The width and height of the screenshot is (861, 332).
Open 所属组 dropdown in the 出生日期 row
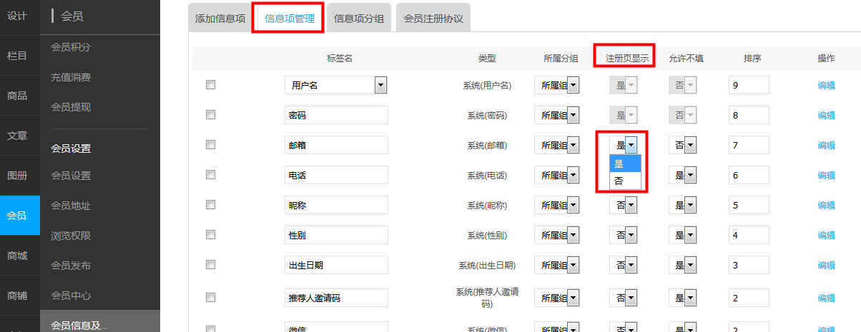tap(557, 265)
